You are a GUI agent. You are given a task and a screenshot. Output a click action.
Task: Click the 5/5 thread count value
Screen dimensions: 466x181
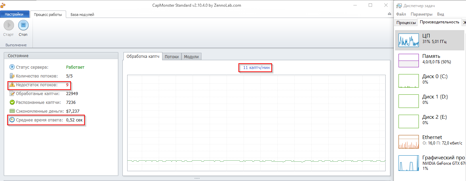[70, 76]
